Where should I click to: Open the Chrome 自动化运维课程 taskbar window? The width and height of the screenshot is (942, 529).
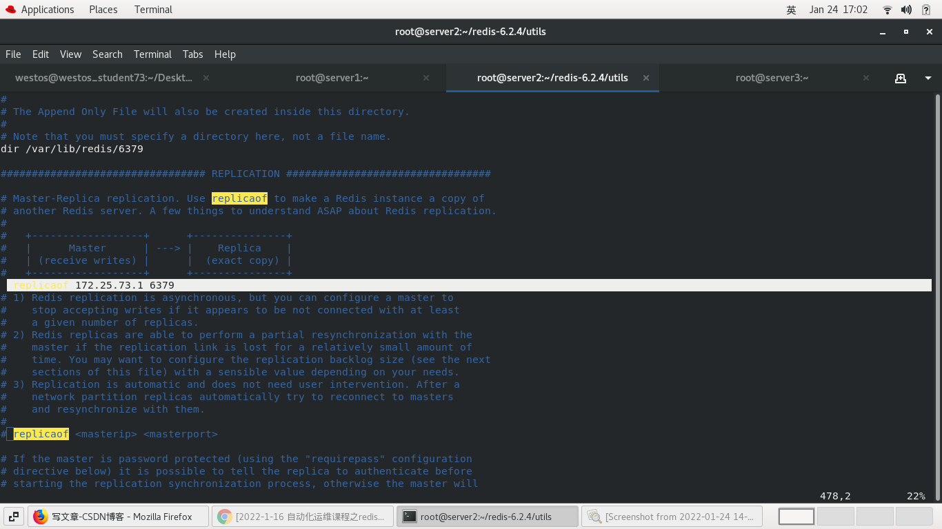click(303, 517)
